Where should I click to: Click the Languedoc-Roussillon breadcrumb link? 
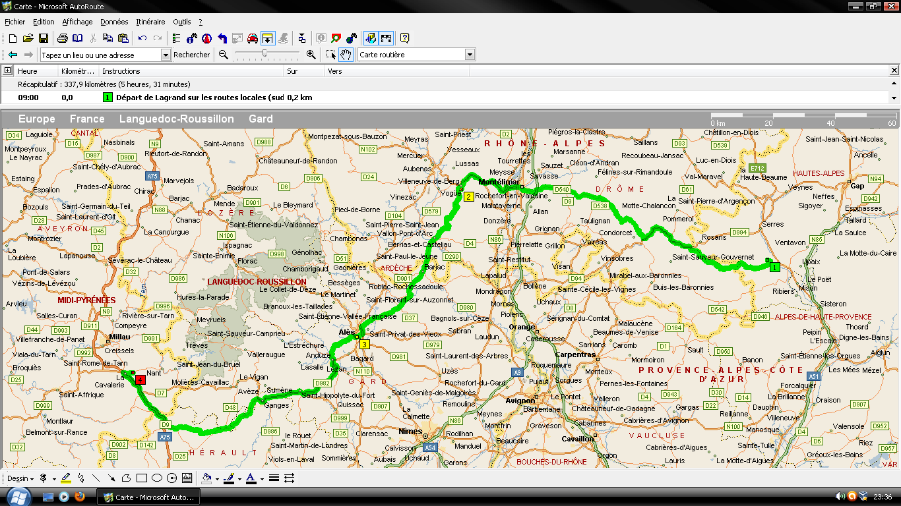tap(176, 119)
